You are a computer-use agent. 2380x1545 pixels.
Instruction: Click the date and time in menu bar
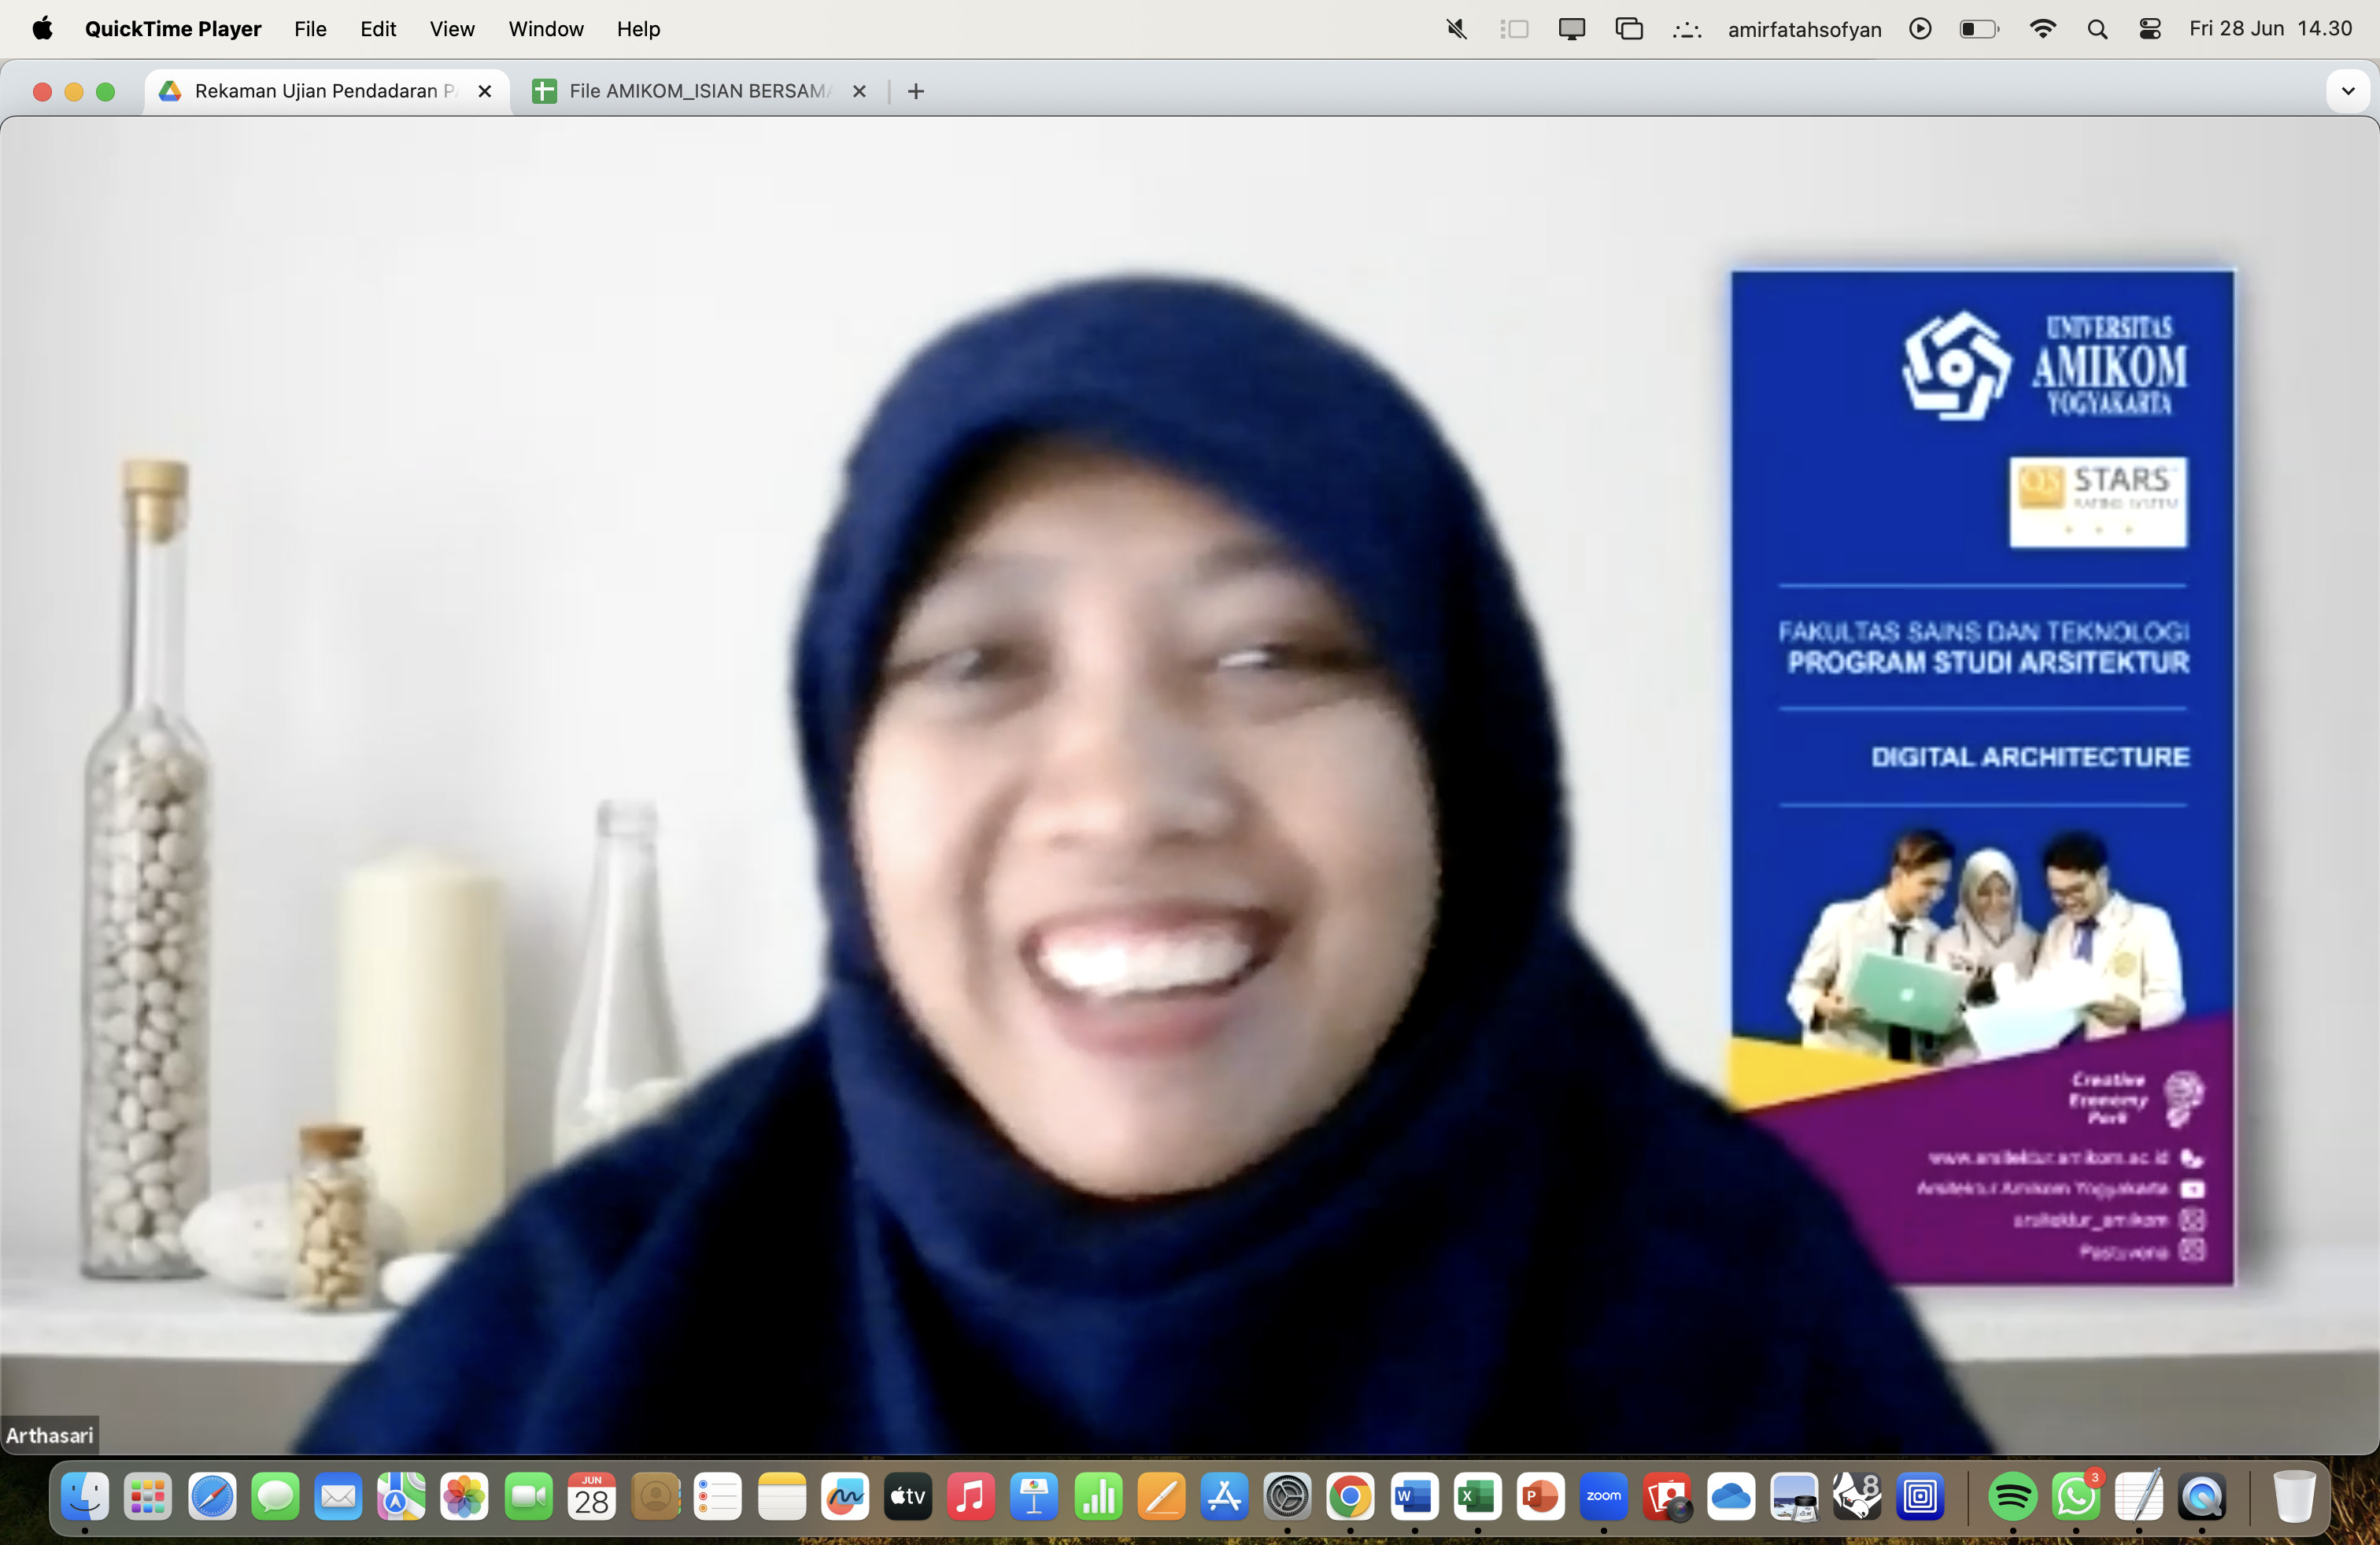point(2270,29)
